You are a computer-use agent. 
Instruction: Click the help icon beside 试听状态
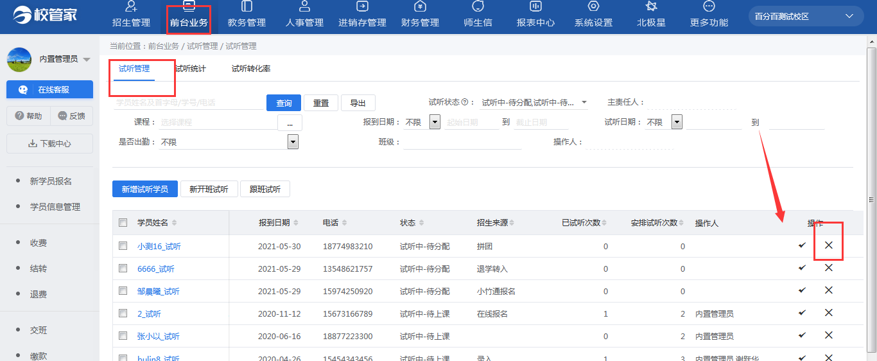click(x=464, y=102)
